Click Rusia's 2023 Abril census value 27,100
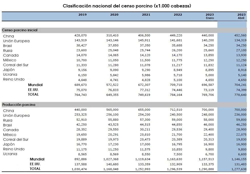This screenshot has height=174, width=250. (x=241, y=50)
